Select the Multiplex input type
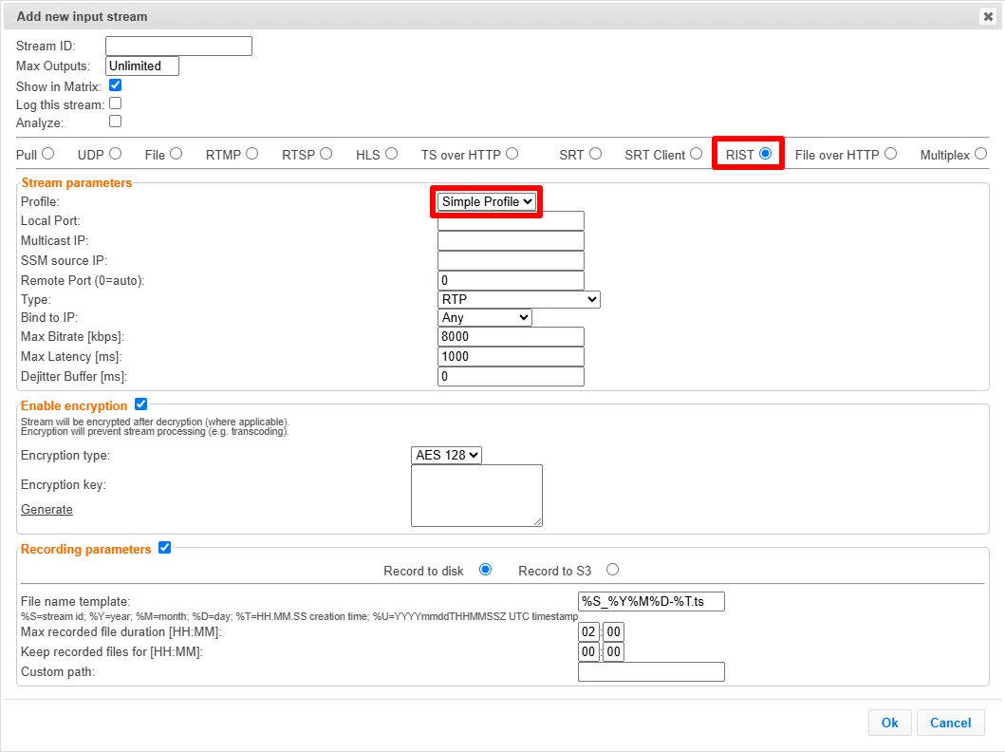 (x=980, y=154)
